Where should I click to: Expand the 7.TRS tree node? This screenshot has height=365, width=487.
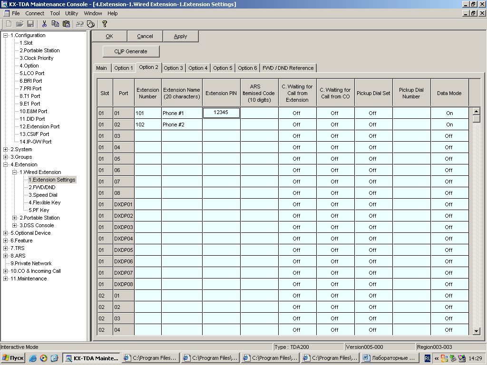[5, 248]
